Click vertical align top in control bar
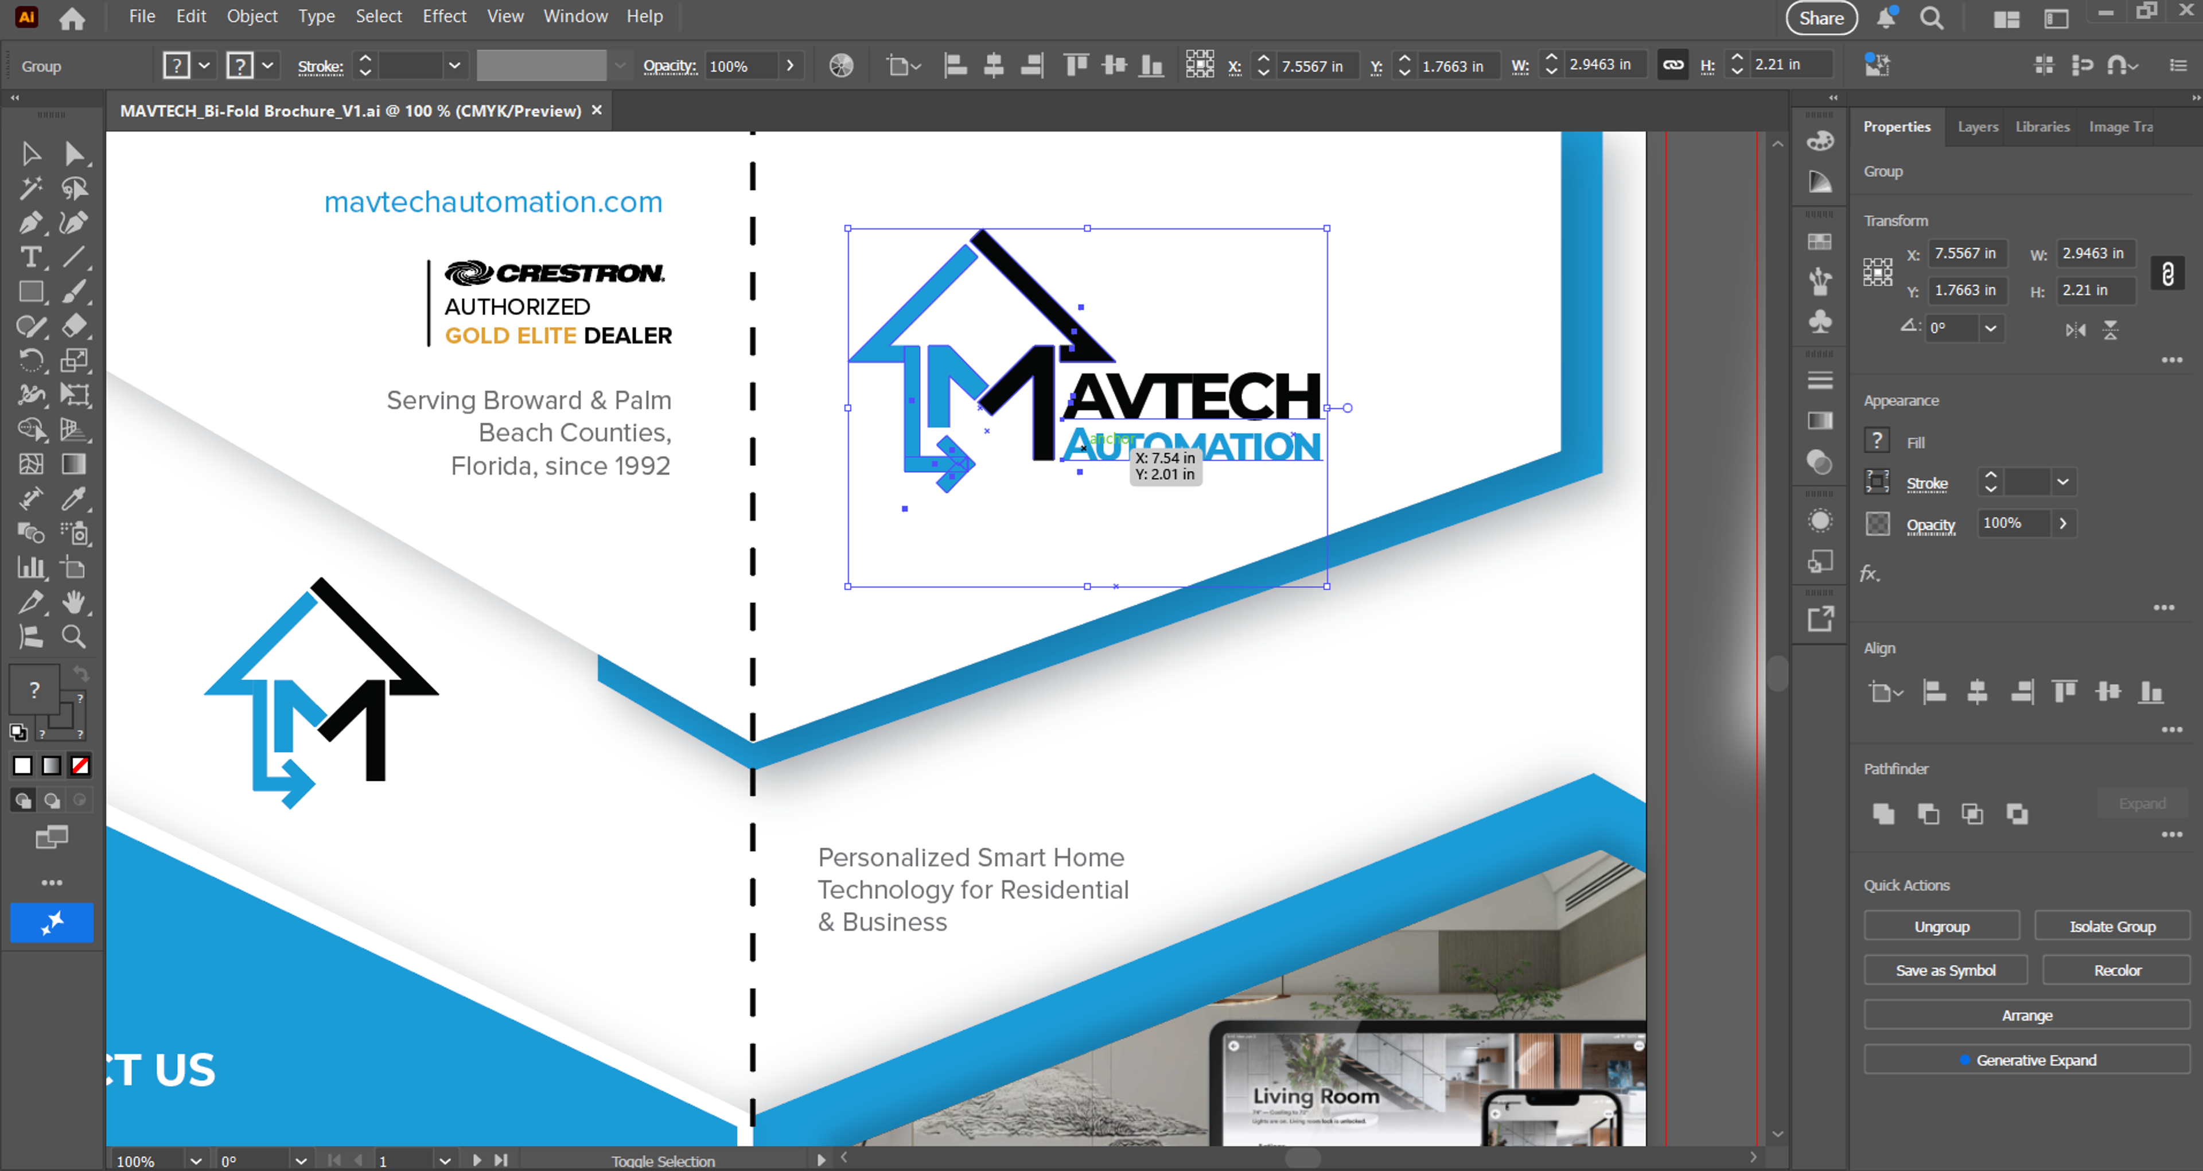This screenshot has height=1171, width=2203. (1076, 66)
